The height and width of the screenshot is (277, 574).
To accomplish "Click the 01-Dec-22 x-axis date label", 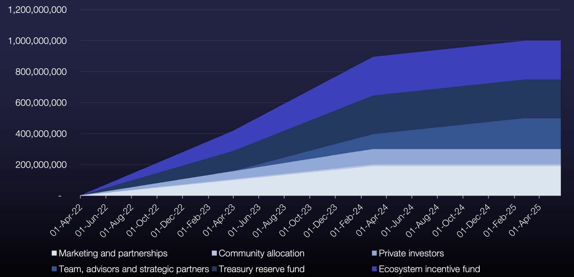I will tap(168, 220).
